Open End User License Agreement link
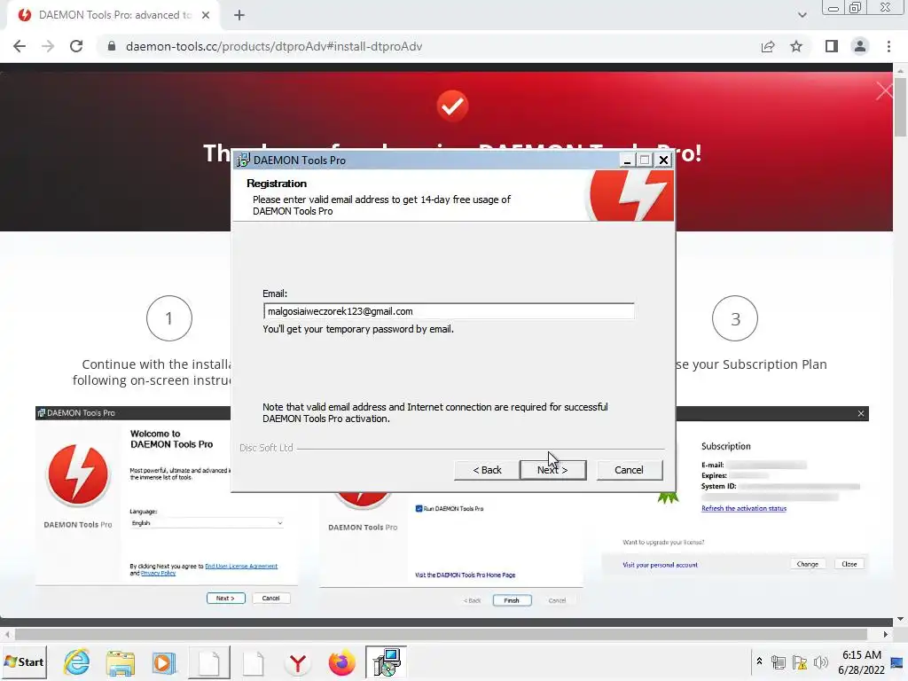 coord(241,566)
